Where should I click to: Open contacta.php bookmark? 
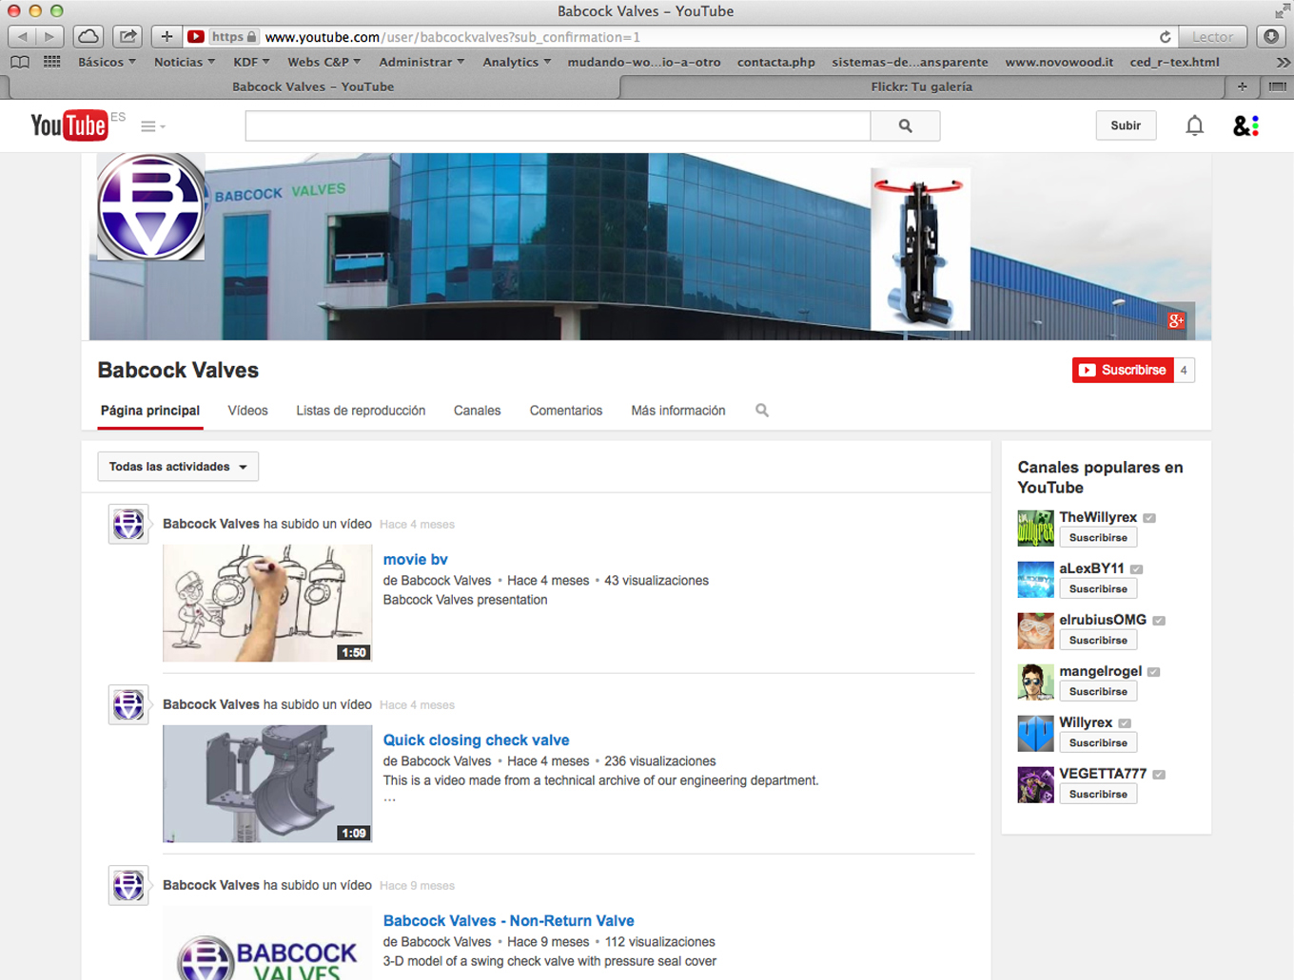click(775, 62)
